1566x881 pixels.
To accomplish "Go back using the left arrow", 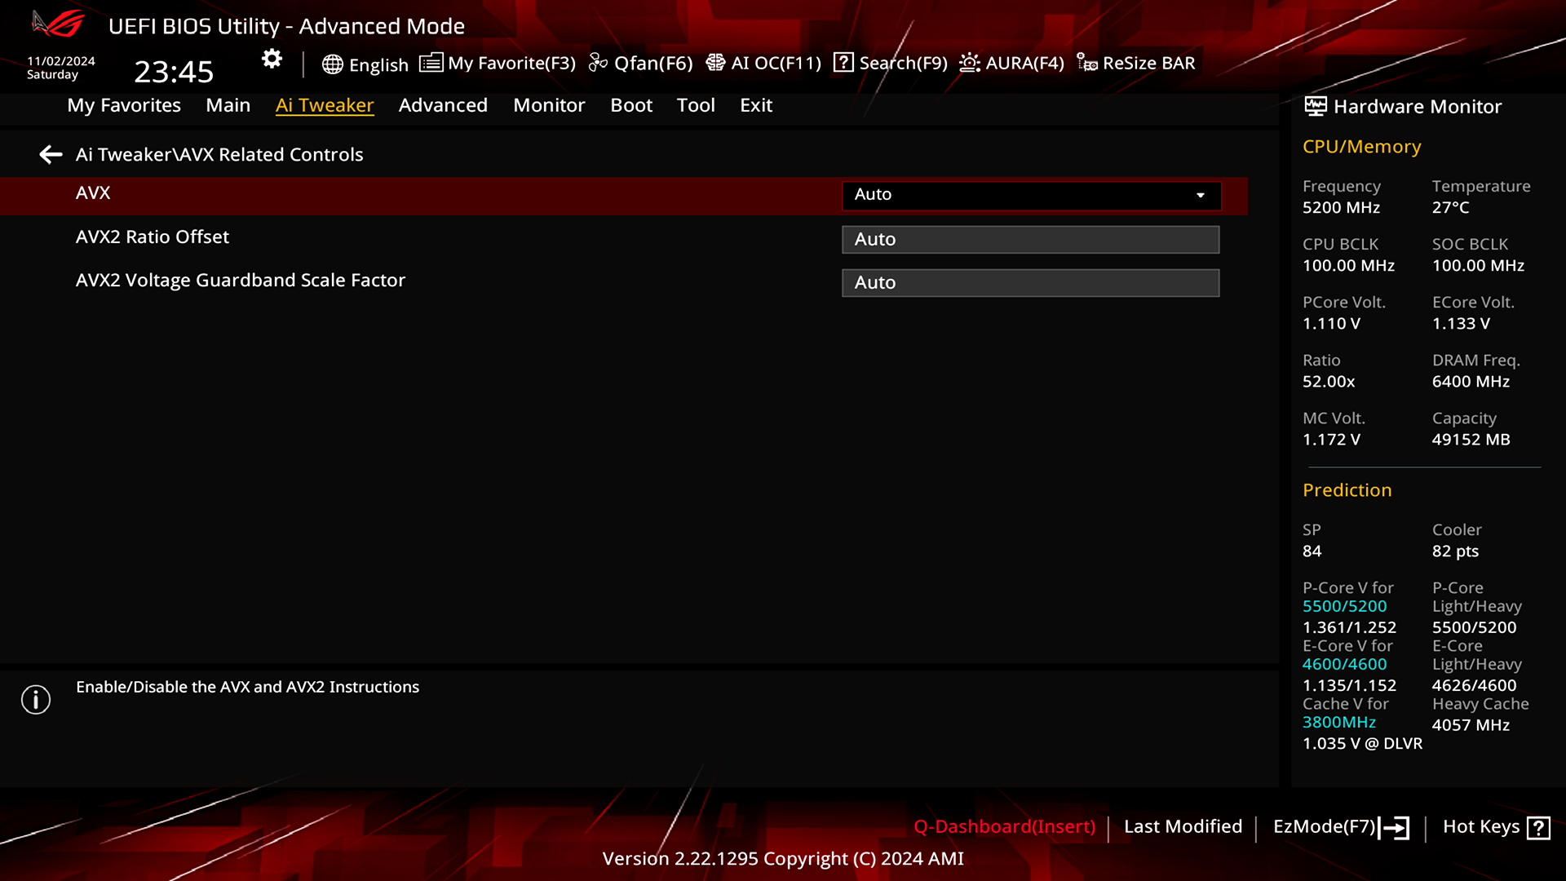I will click(x=51, y=154).
